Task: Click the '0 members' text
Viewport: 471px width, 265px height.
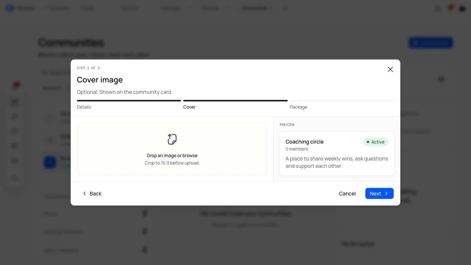Action: click(x=297, y=149)
